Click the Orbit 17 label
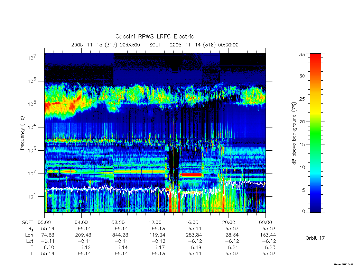The height and width of the screenshot is (266, 354). click(315, 238)
